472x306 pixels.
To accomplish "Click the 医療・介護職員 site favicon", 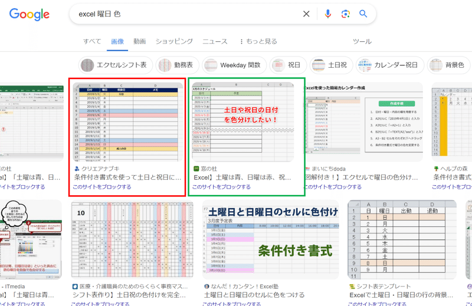I will pos(76,287).
